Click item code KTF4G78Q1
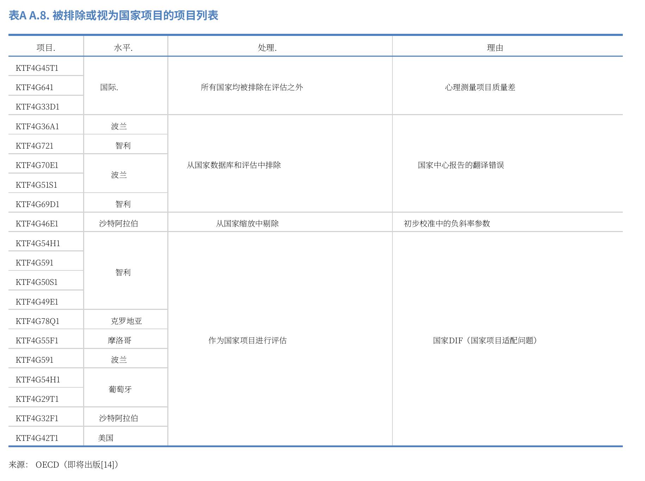The width and height of the screenshot is (645, 481). pyautogui.click(x=38, y=321)
